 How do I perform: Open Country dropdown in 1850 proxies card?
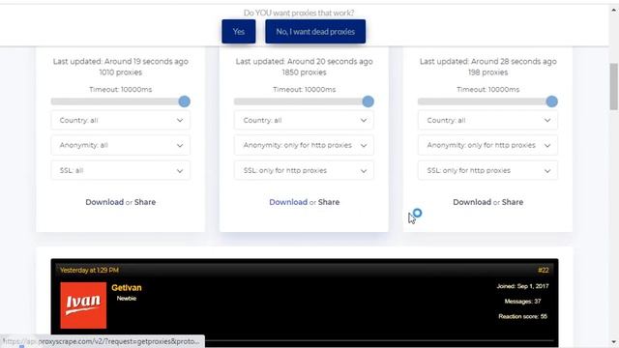(304, 120)
